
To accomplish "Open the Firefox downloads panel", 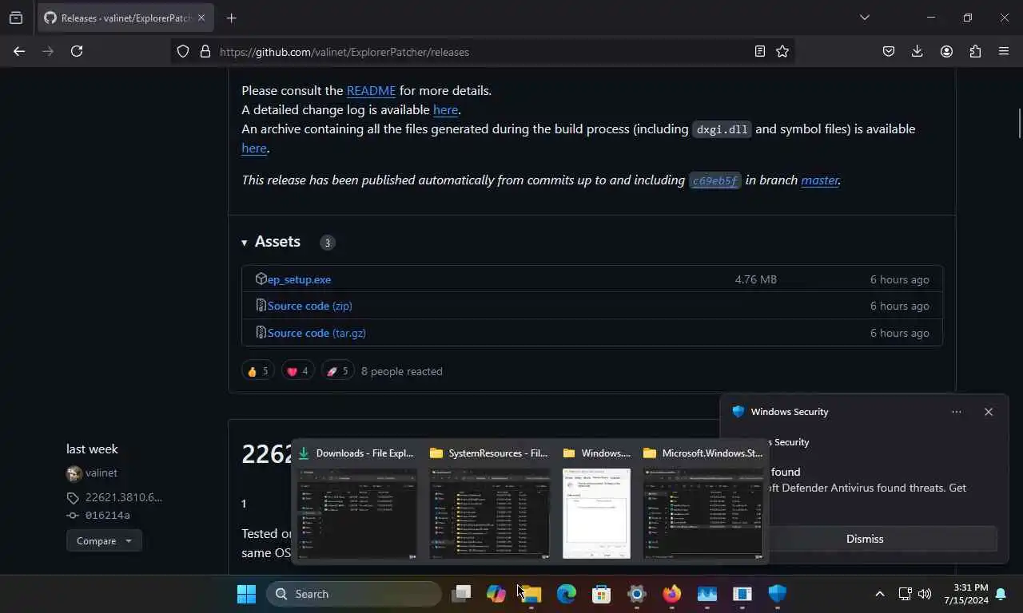I will point(918,51).
